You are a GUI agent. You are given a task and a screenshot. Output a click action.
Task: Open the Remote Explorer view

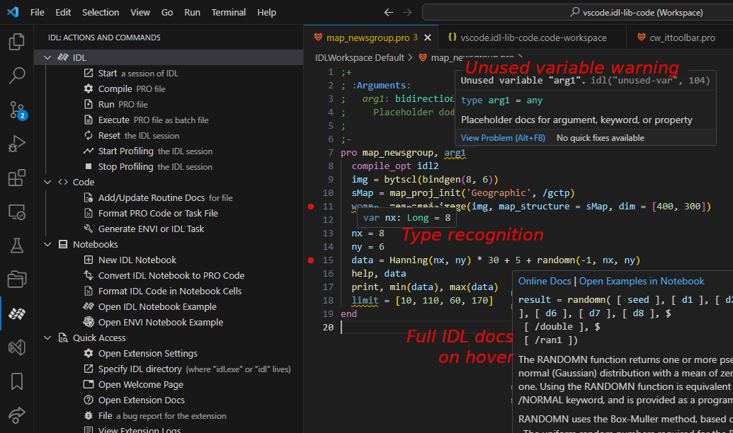(x=17, y=212)
